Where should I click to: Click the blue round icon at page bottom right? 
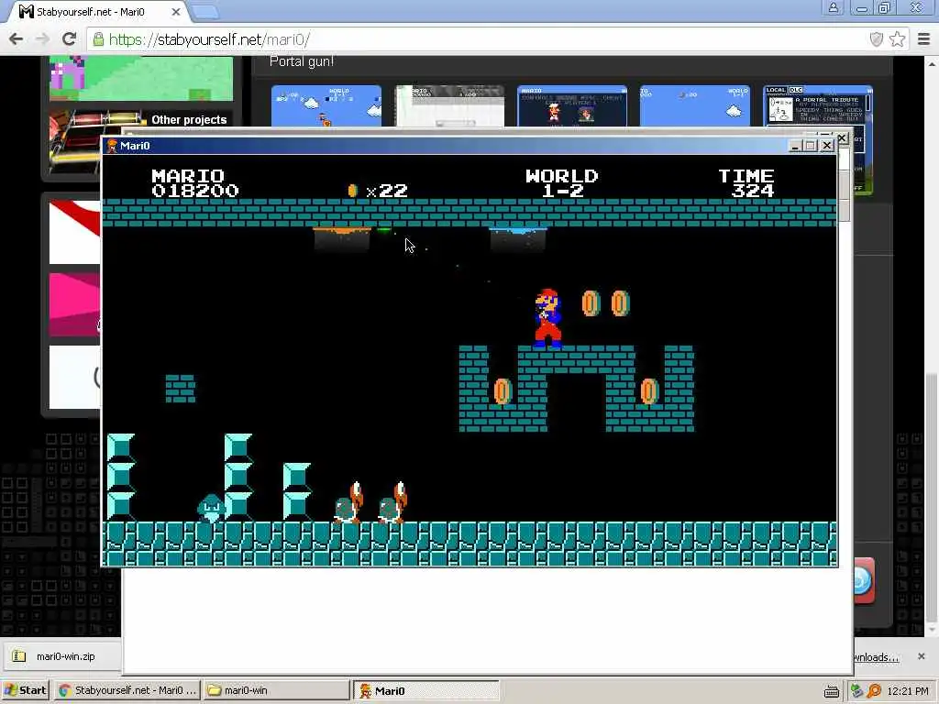(862, 580)
